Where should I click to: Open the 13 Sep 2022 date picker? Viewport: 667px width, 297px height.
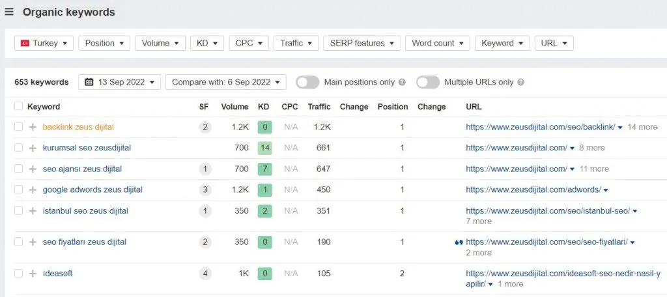[120, 82]
